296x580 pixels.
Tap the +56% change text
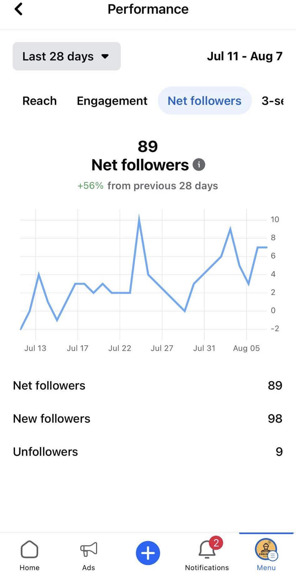click(x=90, y=186)
